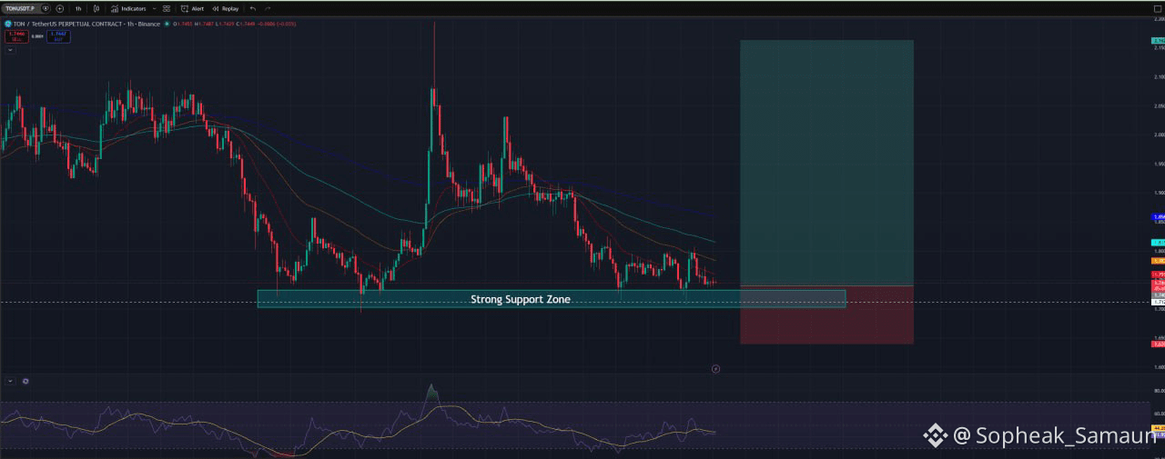1165x459 pixels.
Task: Undo the last chart action
Action: (x=253, y=9)
